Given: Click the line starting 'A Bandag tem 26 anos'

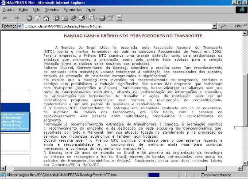Looking at the screenshot, I should (x=133, y=153).
